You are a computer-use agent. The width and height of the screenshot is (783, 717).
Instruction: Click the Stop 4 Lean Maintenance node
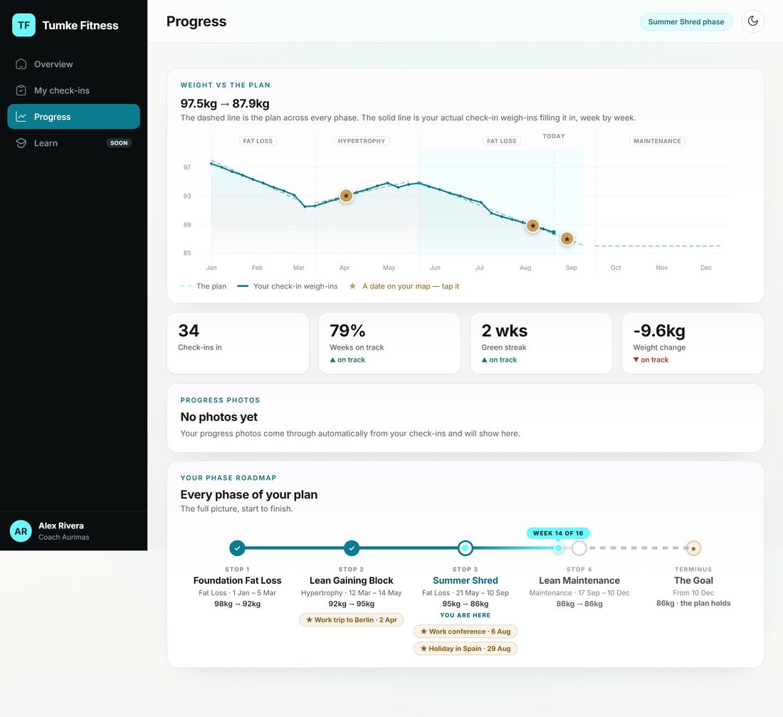[579, 548]
